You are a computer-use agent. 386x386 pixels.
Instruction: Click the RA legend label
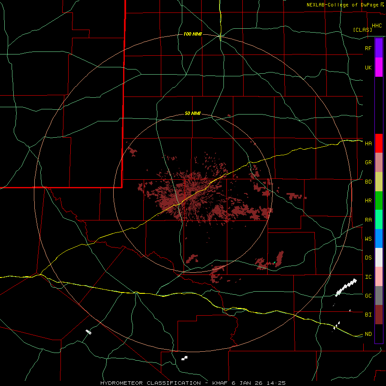pyautogui.click(x=368, y=220)
